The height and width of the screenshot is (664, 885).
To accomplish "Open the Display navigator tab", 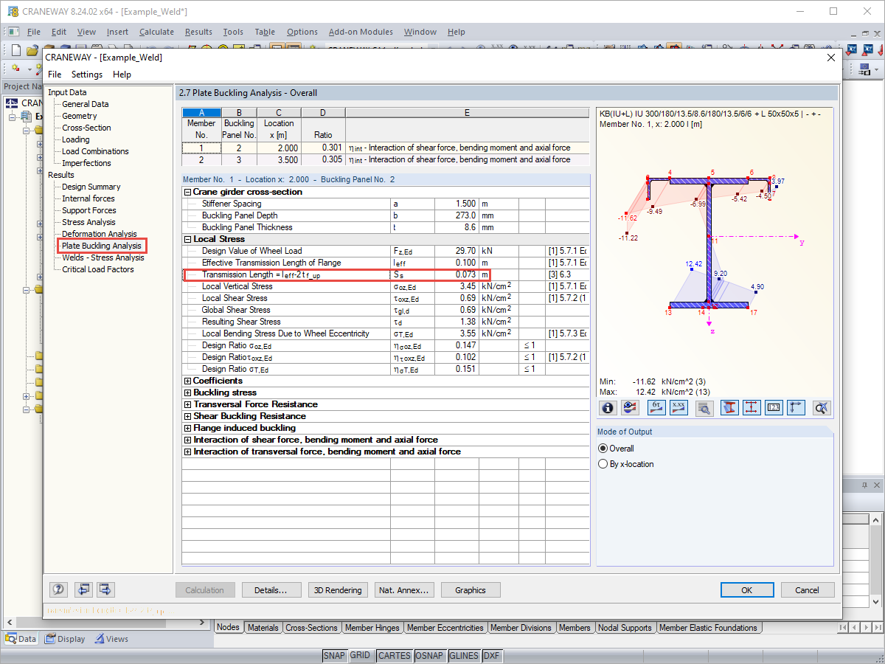I will [65, 639].
